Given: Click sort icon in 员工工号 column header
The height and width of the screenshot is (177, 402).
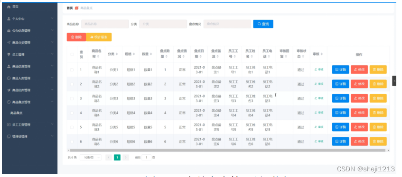Looking at the screenshot, I should (235, 56).
